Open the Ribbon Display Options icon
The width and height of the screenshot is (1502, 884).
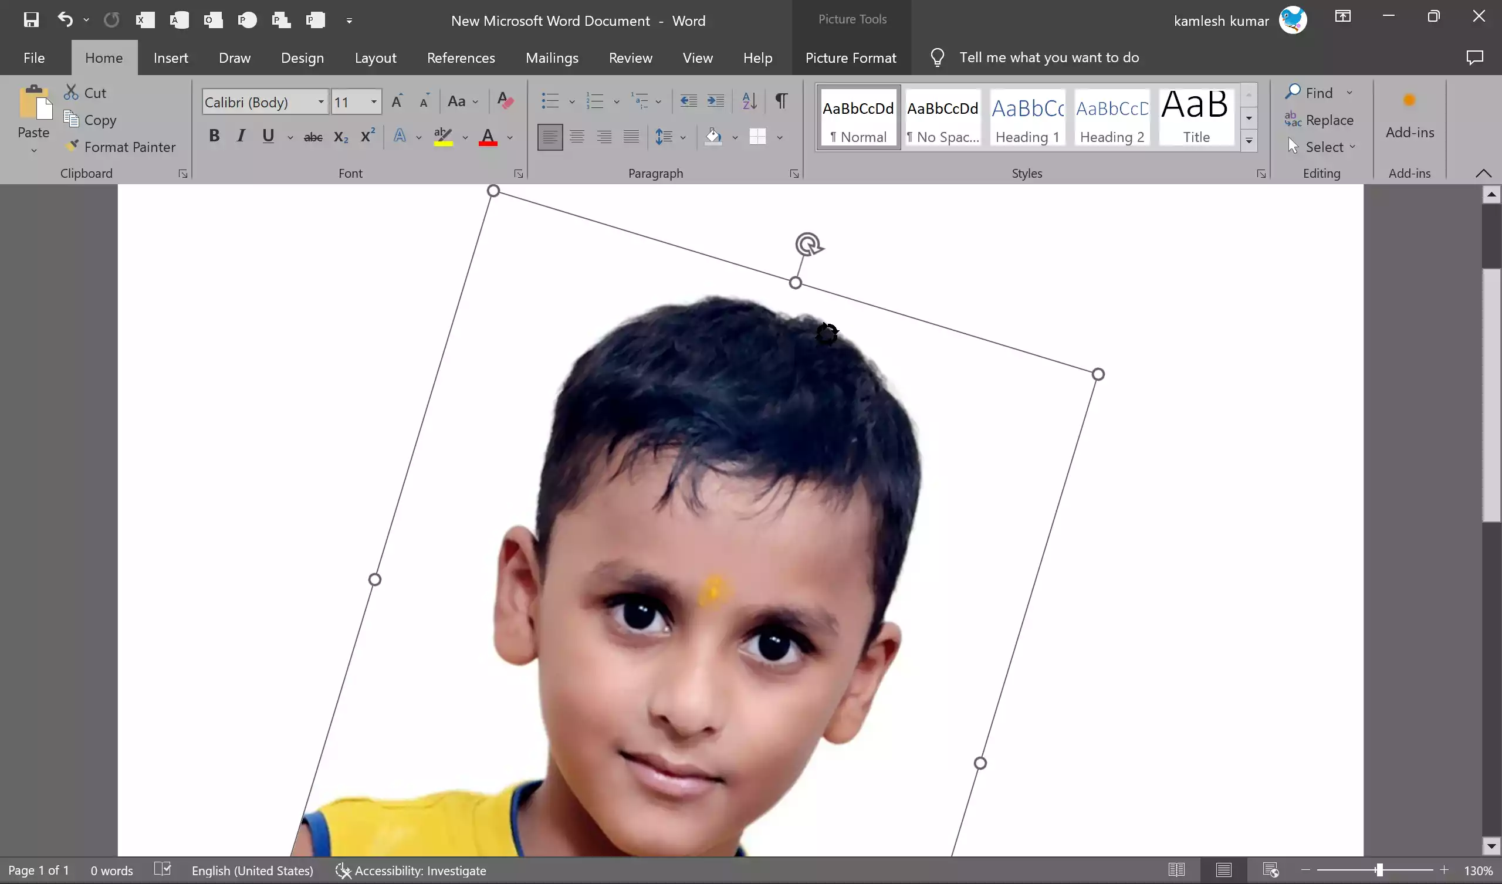[1342, 16]
